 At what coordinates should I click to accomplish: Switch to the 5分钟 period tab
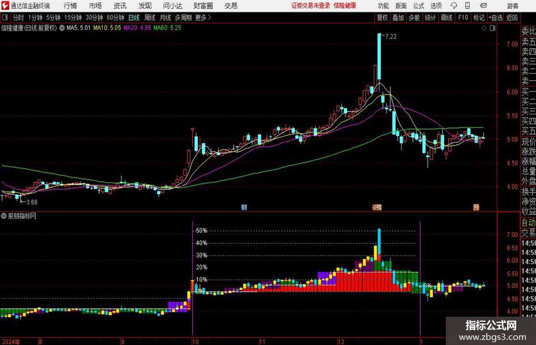(53, 18)
